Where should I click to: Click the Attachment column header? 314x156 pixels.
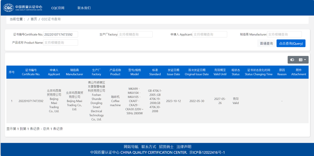[299, 72]
